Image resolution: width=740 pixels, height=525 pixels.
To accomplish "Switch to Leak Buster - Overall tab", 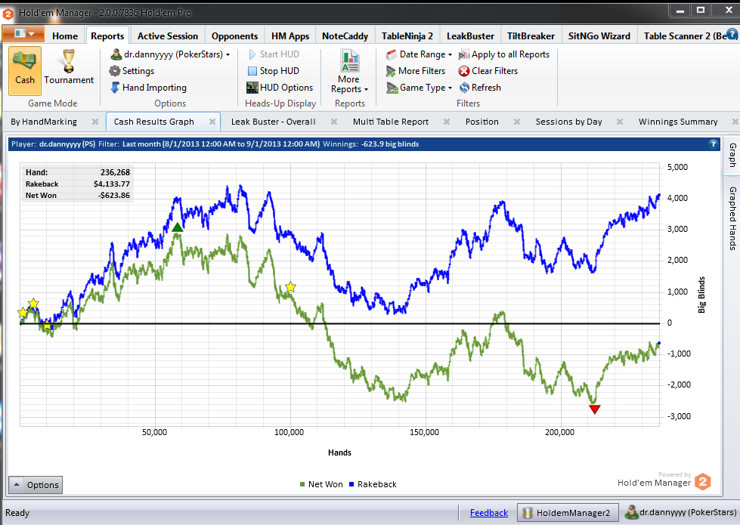I will tap(274, 122).
